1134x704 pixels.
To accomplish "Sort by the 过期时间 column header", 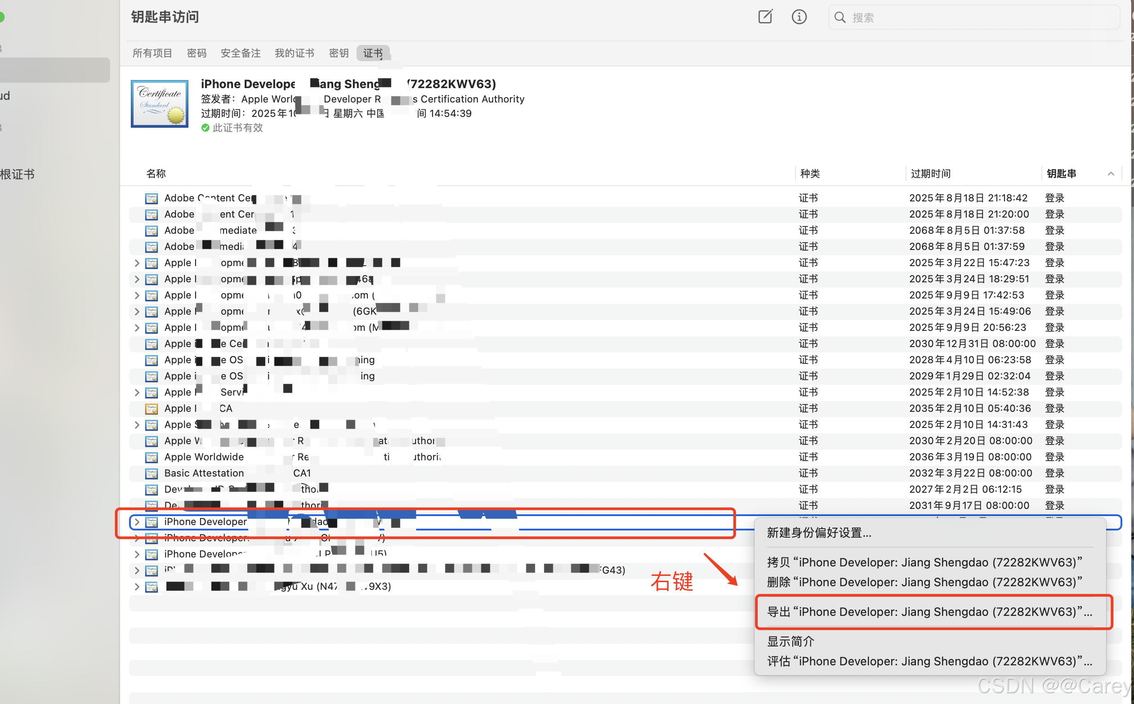I will point(930,174).
